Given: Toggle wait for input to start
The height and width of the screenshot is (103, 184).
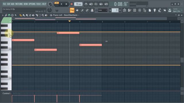Looking at the screenshot, I should tap(91, 4).
